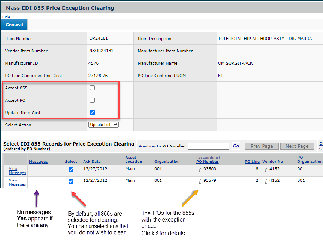Click the Hide link

[6, 17]
